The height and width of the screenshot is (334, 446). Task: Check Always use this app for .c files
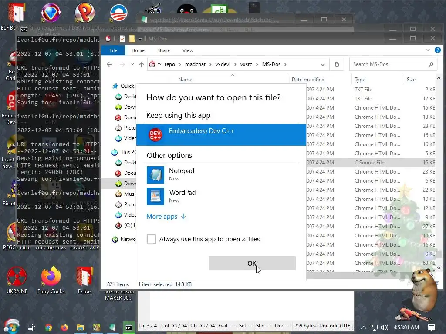coord(151,239)
